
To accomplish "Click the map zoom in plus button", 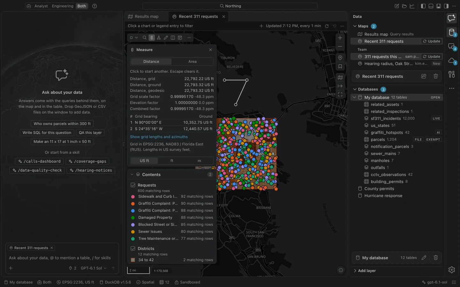I will 340,38.
